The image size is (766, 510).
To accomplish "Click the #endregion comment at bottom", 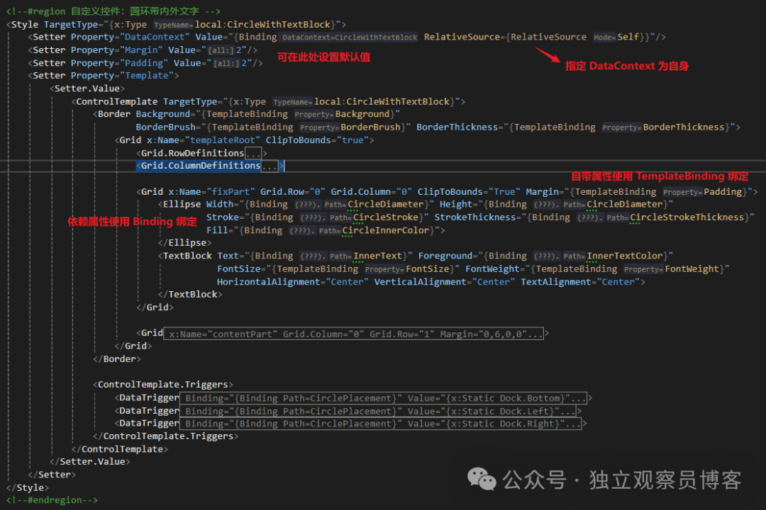I will coord(52,500).
